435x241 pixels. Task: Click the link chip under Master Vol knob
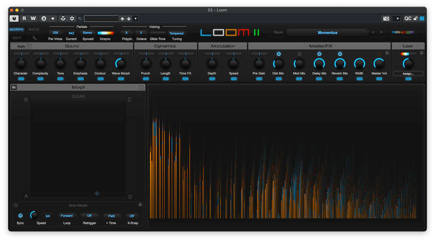point(379,79)
